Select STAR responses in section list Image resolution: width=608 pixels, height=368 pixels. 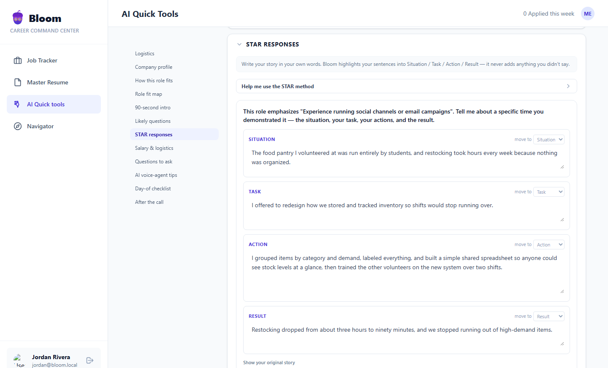174,135
